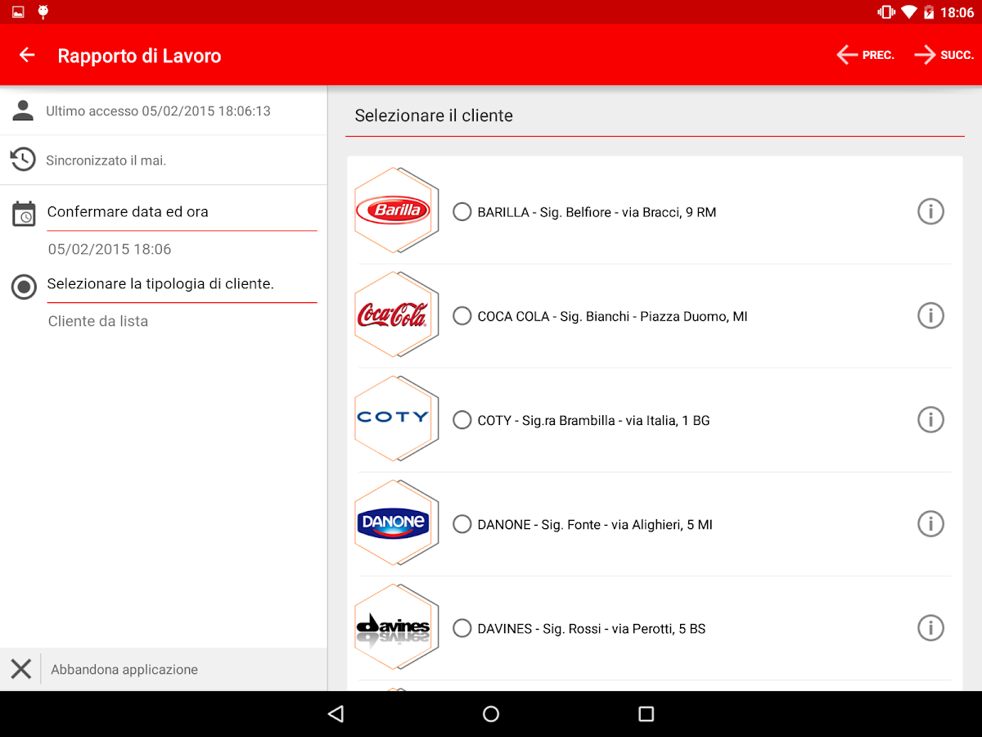982x737 pixels.
Task: Click the back arrow in the red toolbar
Action: 26,55
